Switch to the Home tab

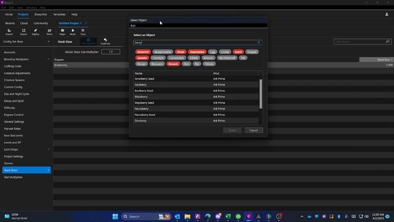click(9, 15)
